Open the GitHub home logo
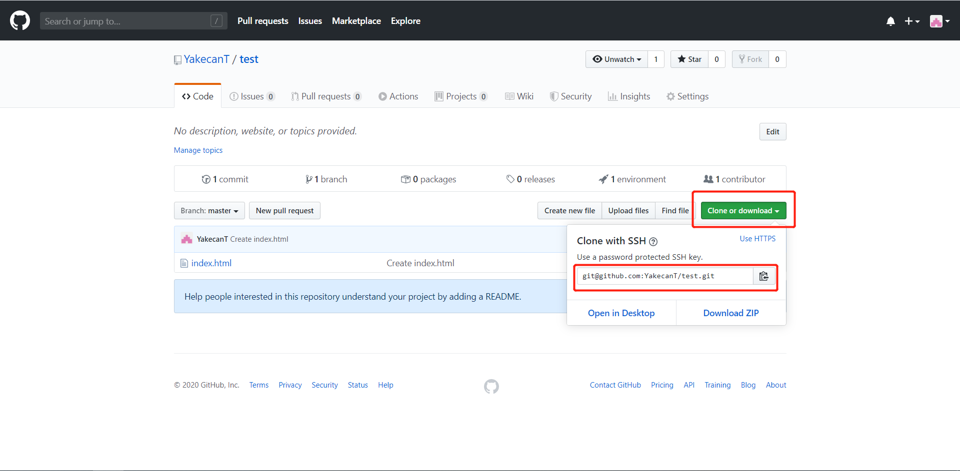This screenshot has height=471, width=960. (20, 21)
